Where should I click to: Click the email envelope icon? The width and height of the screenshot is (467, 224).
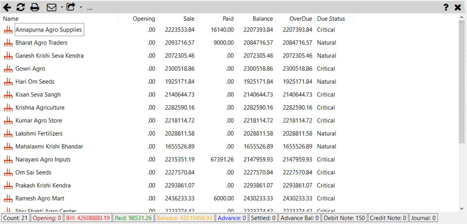[x=52, y=7]
